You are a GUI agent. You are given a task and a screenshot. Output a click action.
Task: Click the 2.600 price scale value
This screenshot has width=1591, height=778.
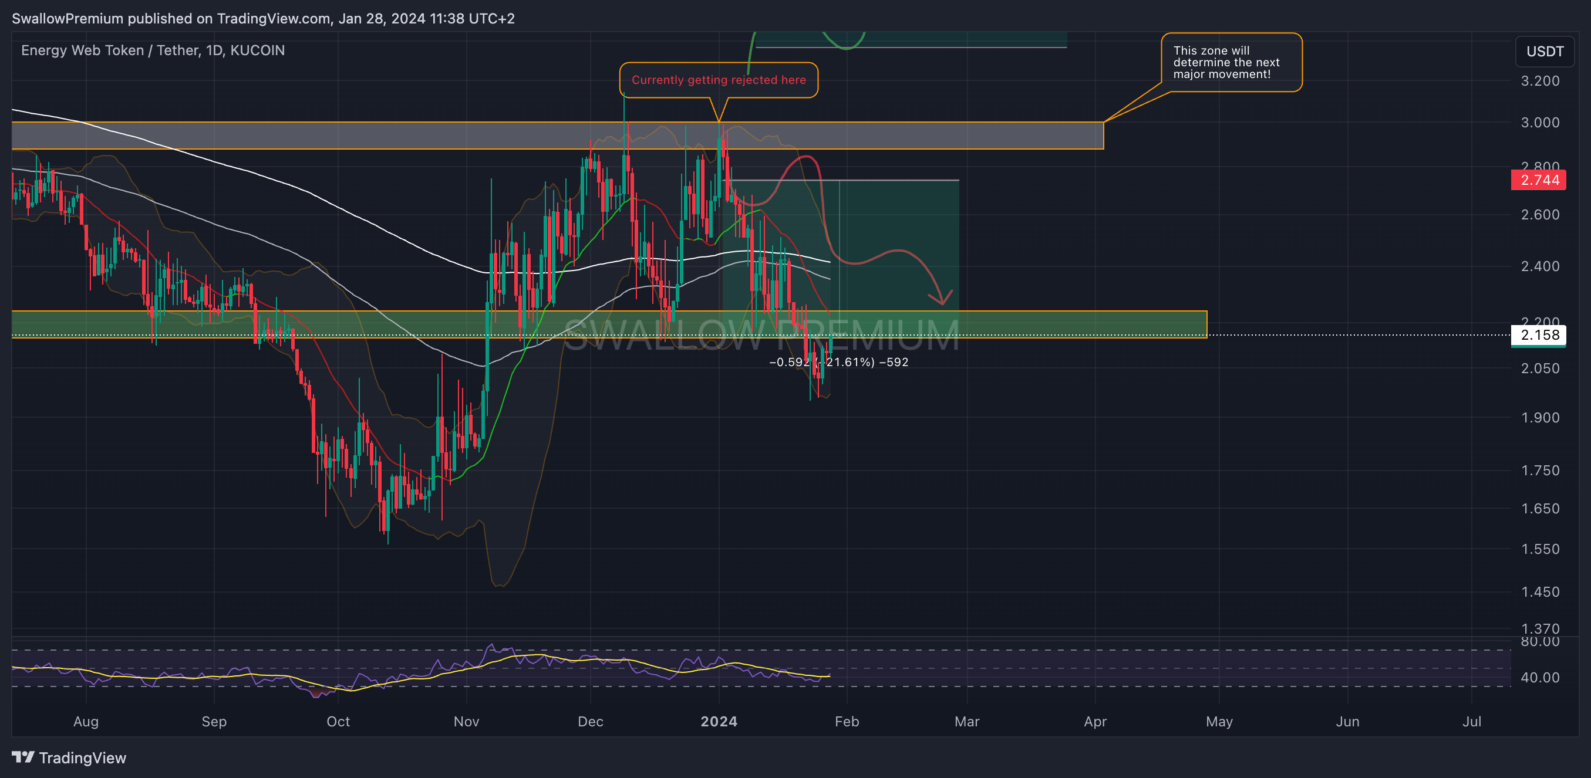click(1540, 215)
